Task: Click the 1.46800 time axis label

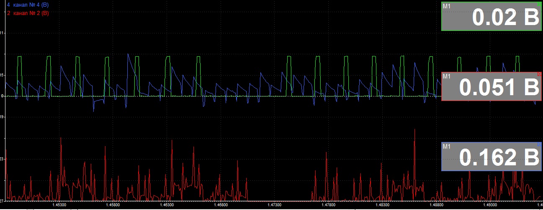Action: [221, 205]
